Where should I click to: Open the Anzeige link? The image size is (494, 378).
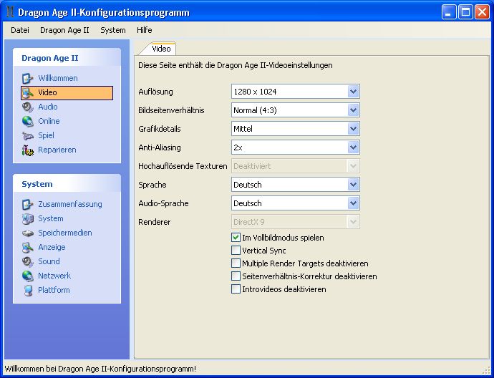coord(52,247)
